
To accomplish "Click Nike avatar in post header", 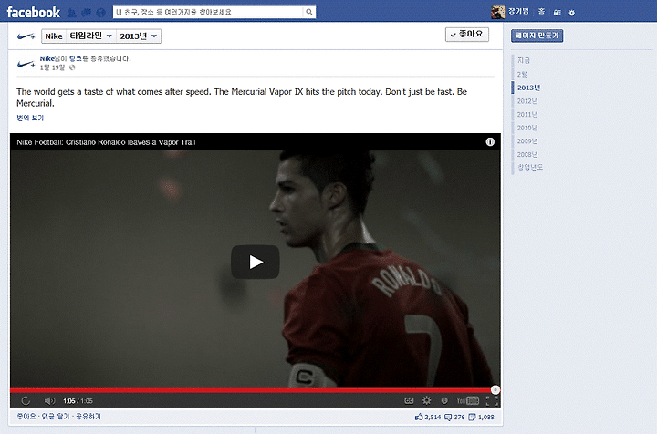I will 26,63.
